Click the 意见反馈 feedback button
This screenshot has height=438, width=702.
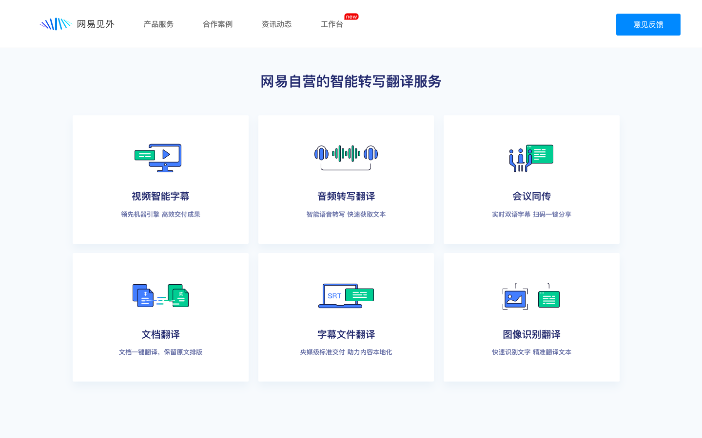(648, 24)
